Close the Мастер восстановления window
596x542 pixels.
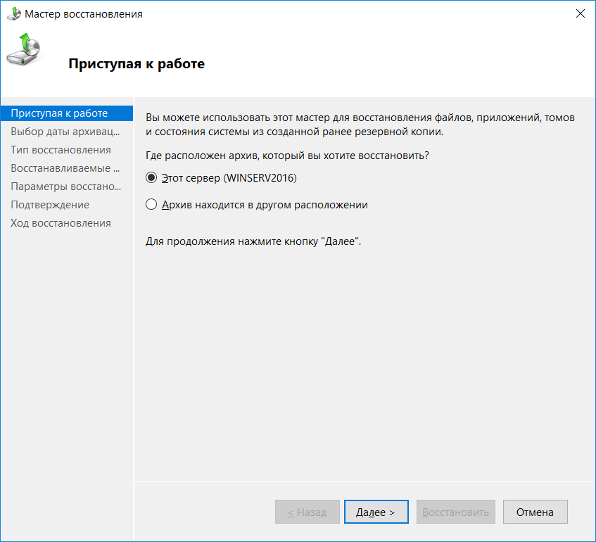580,13
